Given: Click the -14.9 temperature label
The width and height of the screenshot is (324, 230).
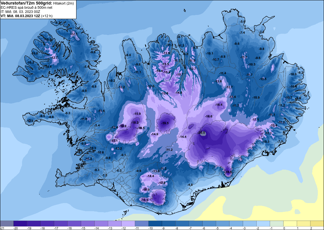Looking at the screenshot, I should [x=155, y=134].
